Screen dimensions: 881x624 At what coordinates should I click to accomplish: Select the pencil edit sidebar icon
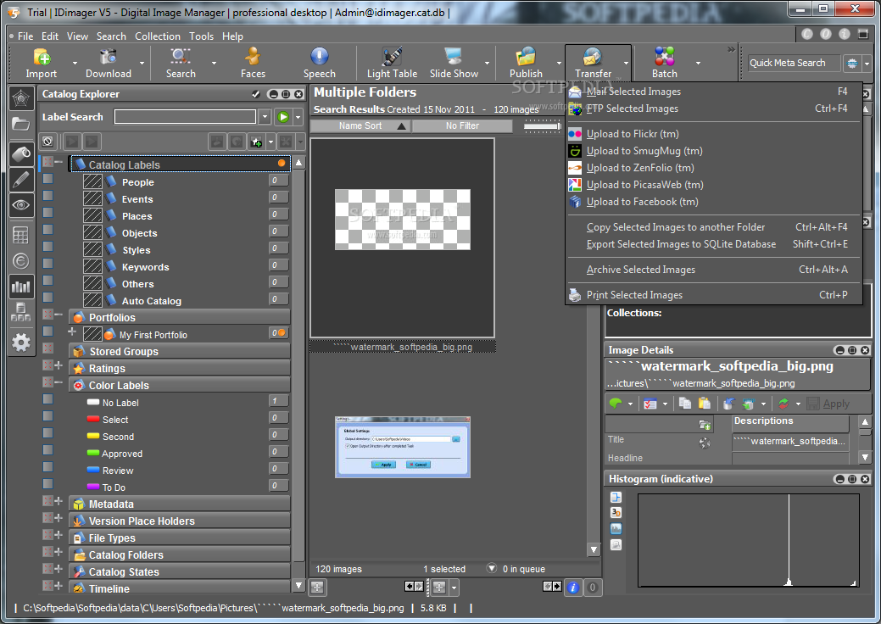point(21,180)
